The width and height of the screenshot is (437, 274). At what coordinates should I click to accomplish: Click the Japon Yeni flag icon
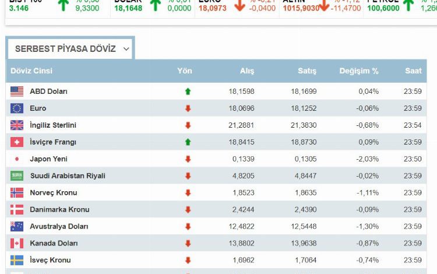point(17,159)
